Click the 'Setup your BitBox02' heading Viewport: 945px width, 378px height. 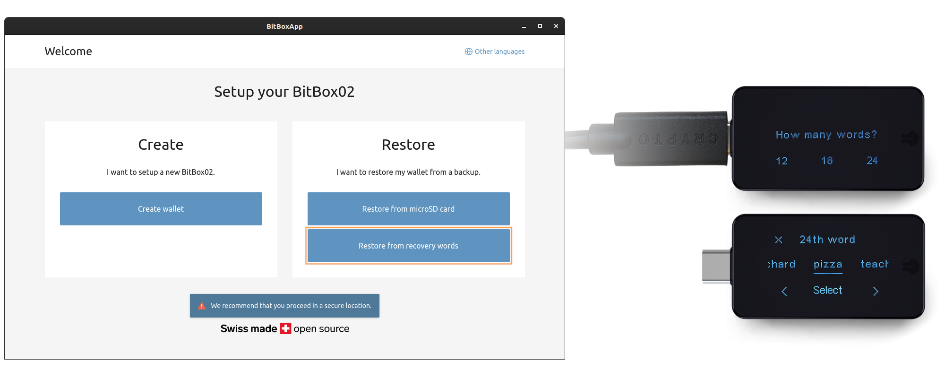coord(284,92)
